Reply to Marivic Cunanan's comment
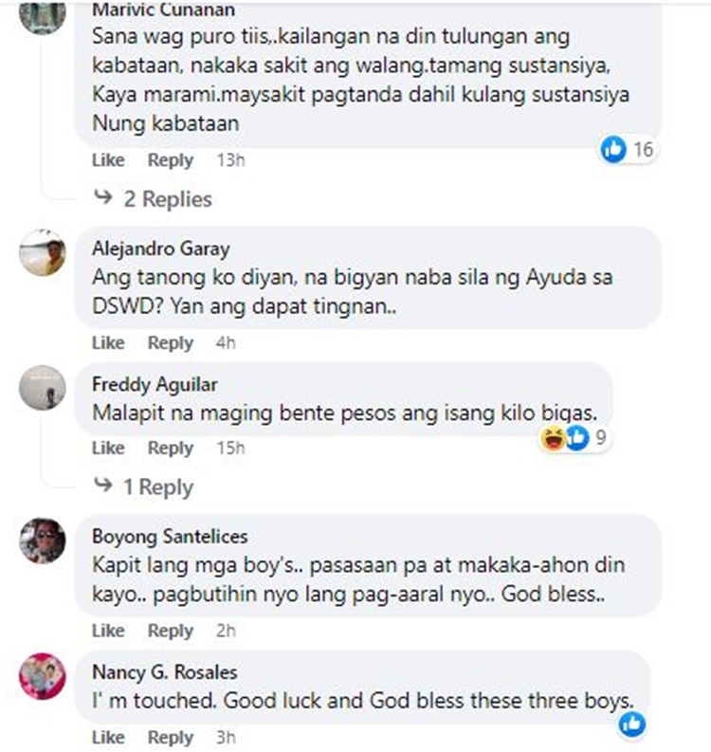The image size is (711, 752). (171, 160)
